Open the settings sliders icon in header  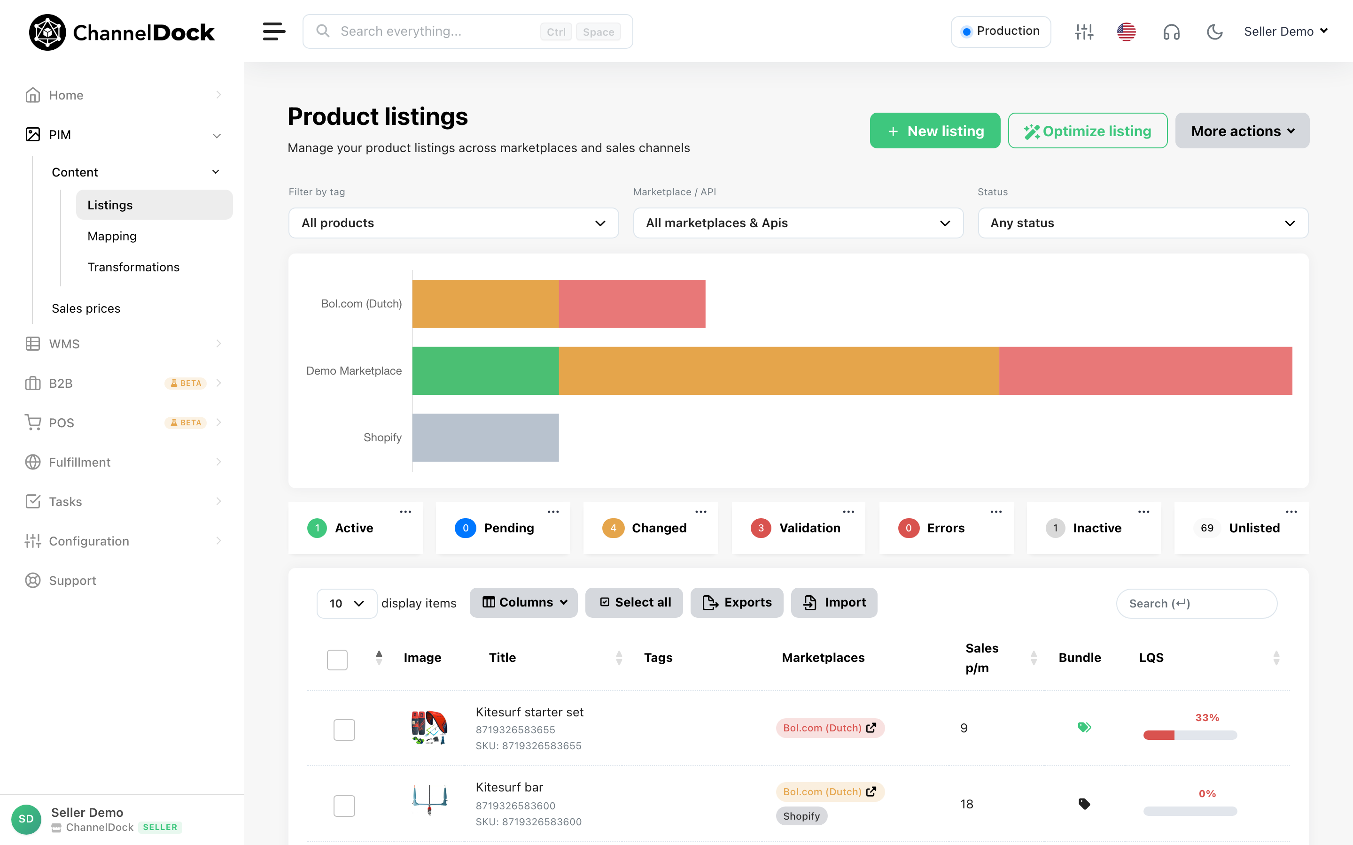(1083, 31)
